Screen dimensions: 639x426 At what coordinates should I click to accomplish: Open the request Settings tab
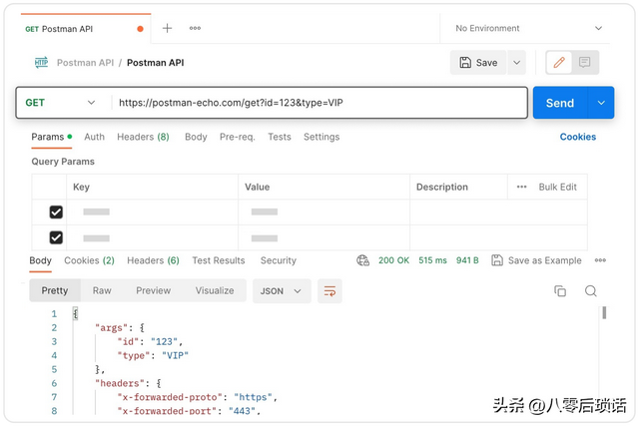coord(321,137)
